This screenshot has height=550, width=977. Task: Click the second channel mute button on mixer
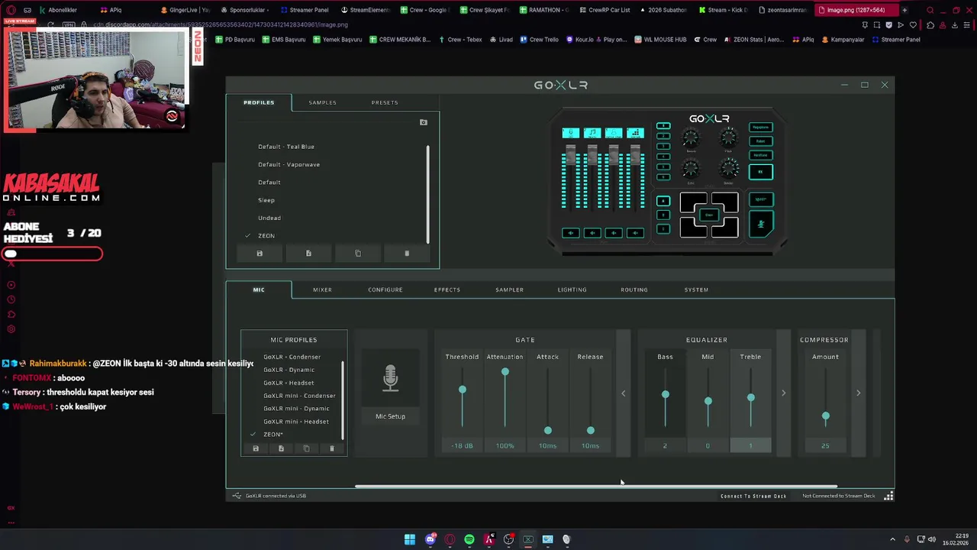click(592, 233)
